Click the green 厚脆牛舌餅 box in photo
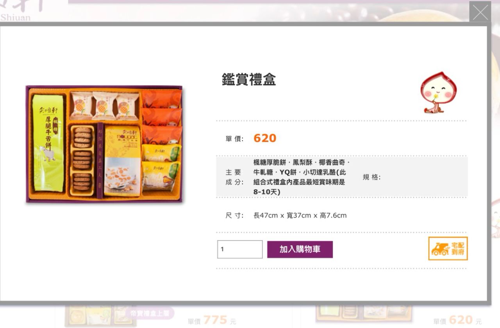The image size is (500, 328). tap(48, 143)
